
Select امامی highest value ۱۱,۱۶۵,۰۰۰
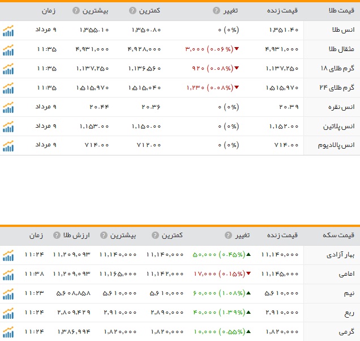(x=118, y=274)
